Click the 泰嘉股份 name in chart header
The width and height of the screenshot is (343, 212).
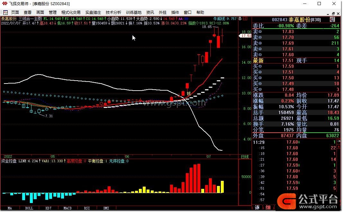(x=9, y=19)
